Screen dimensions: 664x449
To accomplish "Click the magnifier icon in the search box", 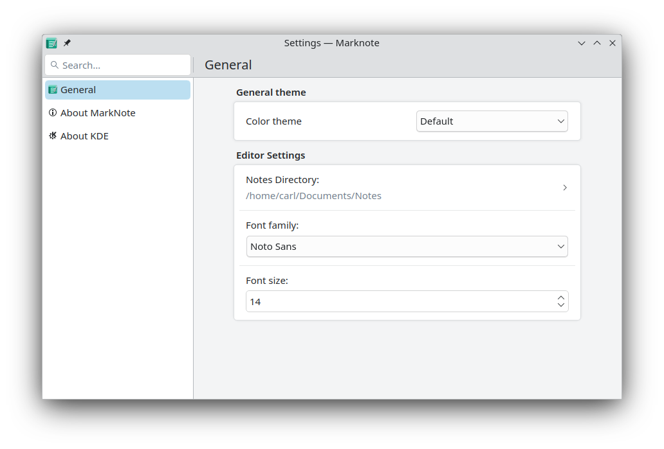I will click(54, 65).
